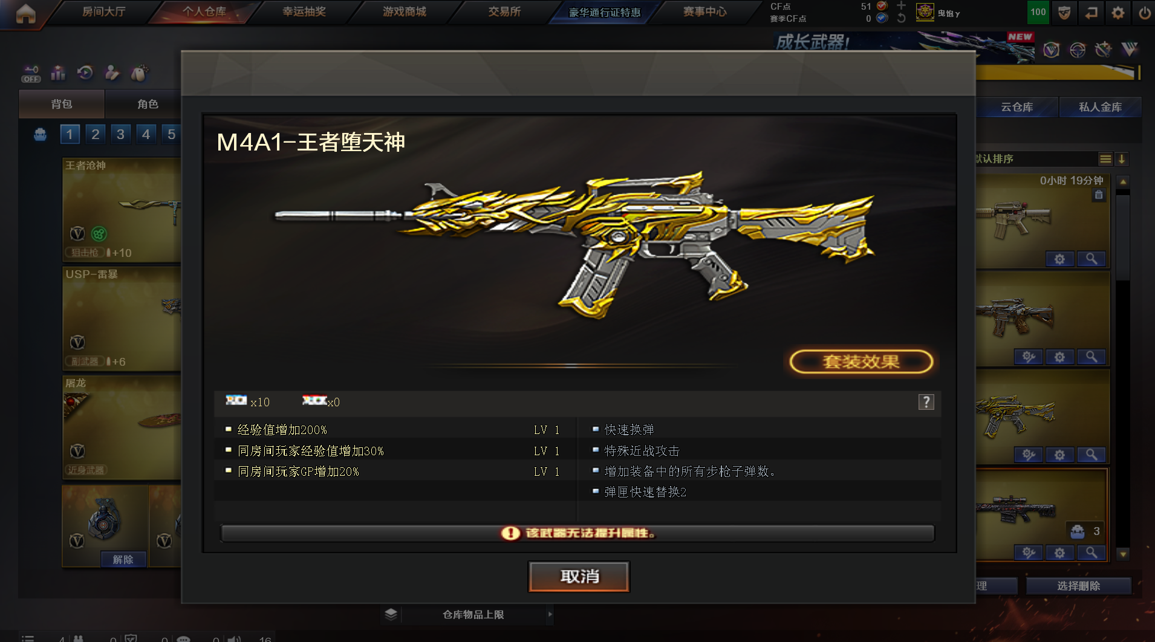Toggle the OFF switch icon
Viewport: 1155px width, 642px height.
click(31, 74)
